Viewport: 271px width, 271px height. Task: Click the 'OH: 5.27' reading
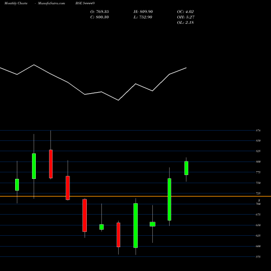186,17
